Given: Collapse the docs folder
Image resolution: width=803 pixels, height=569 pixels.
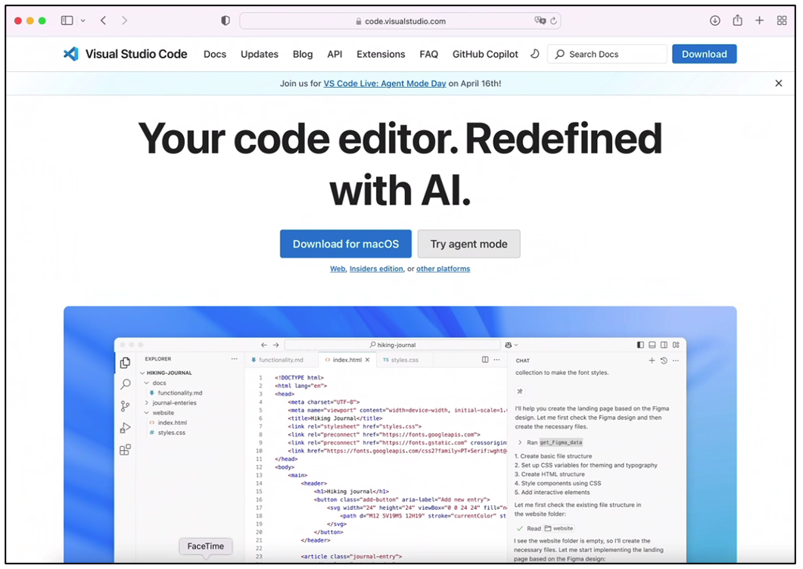Looking at the screenshot, I should [147, 383].
